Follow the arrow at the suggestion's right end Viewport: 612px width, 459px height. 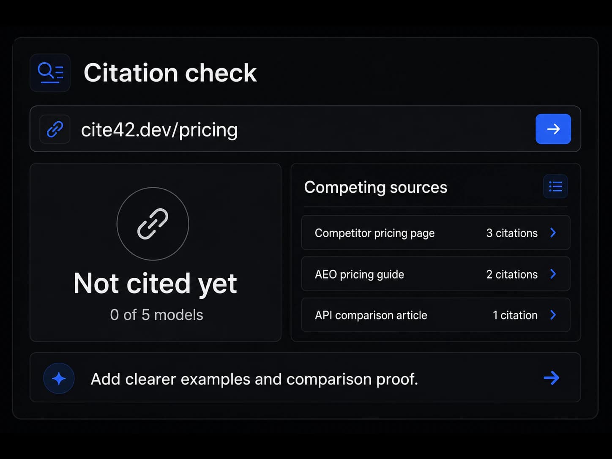[552, 378]
